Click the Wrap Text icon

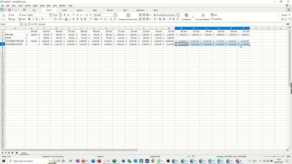pos(91,19)
